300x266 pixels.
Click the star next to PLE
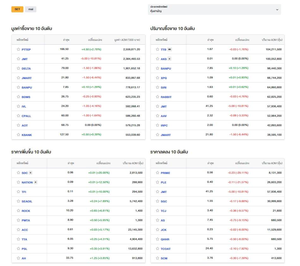click(x=157, y=182)
